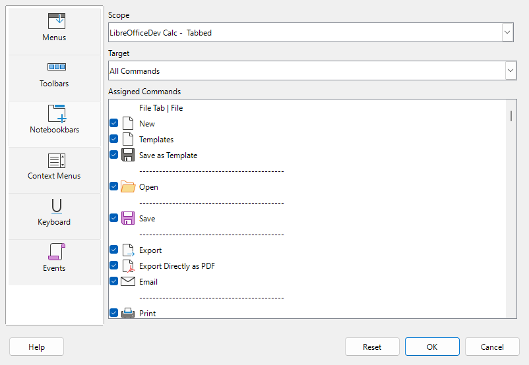Click the Export Directly as PDF icon
Image resolution: width=529 pixels, height=365 pixels.
(x=128, y=266)
